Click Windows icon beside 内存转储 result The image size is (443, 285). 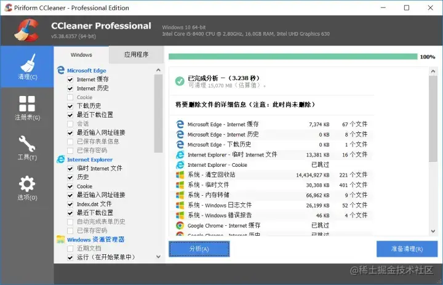click(x=180, y=195)
